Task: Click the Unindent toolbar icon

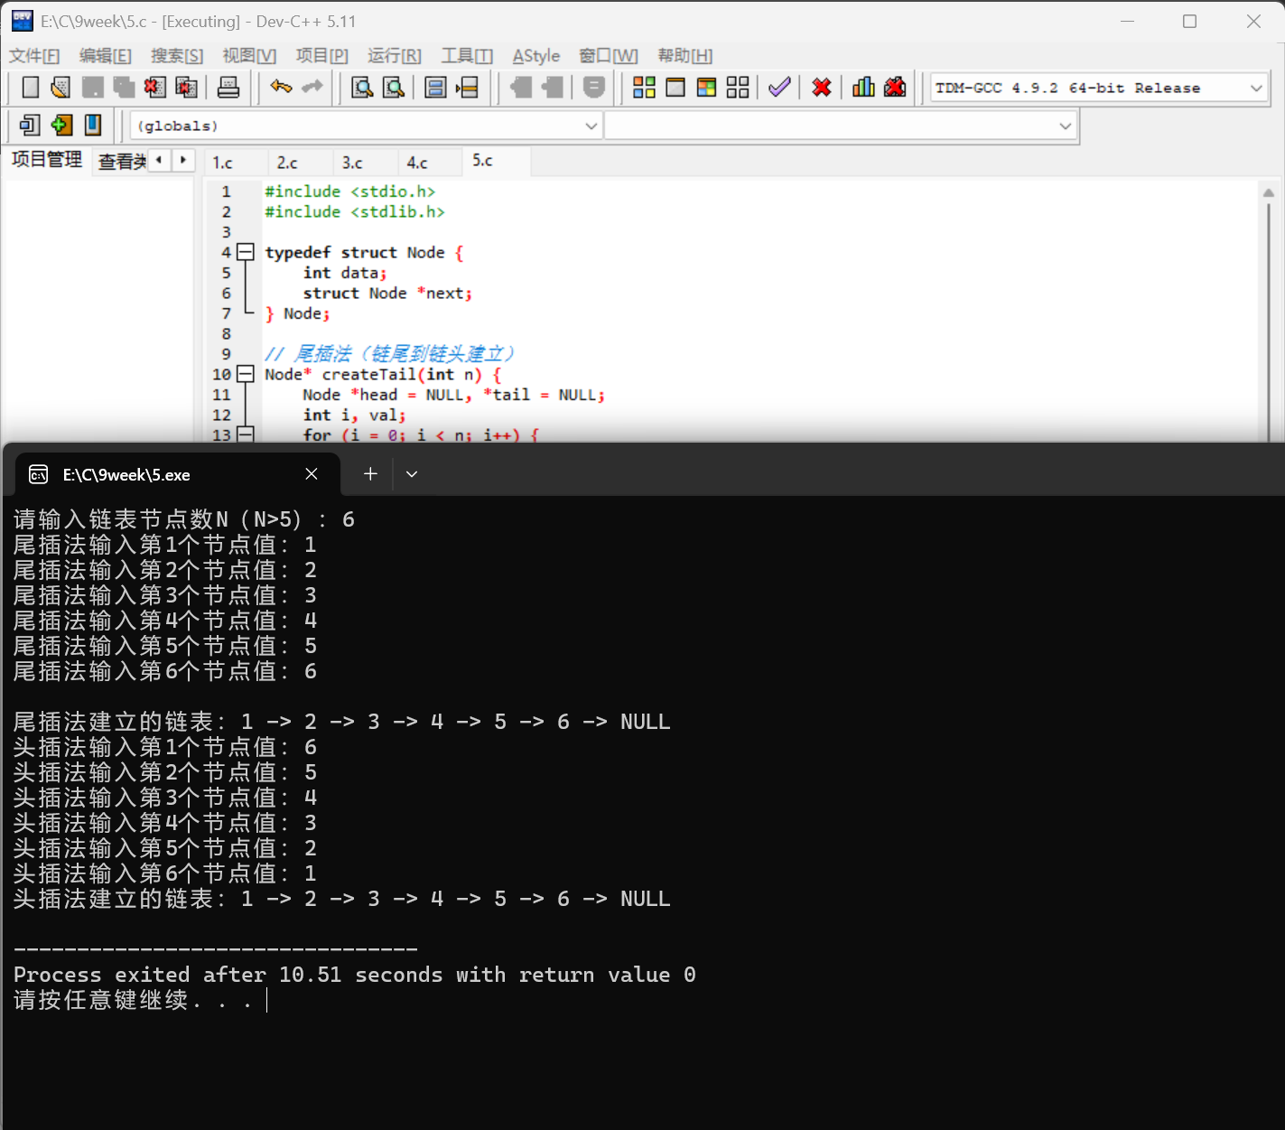Action: tap(553, 88)
